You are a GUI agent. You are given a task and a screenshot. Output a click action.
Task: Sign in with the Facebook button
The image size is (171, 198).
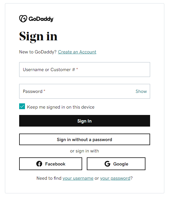pyautogui.click(x=51, y=164)
